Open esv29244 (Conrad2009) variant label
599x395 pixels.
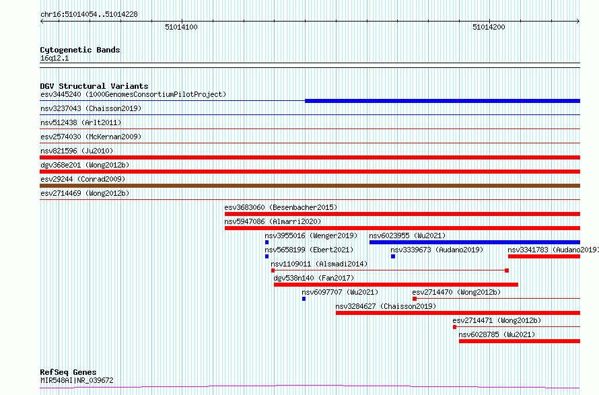[83, 179]
